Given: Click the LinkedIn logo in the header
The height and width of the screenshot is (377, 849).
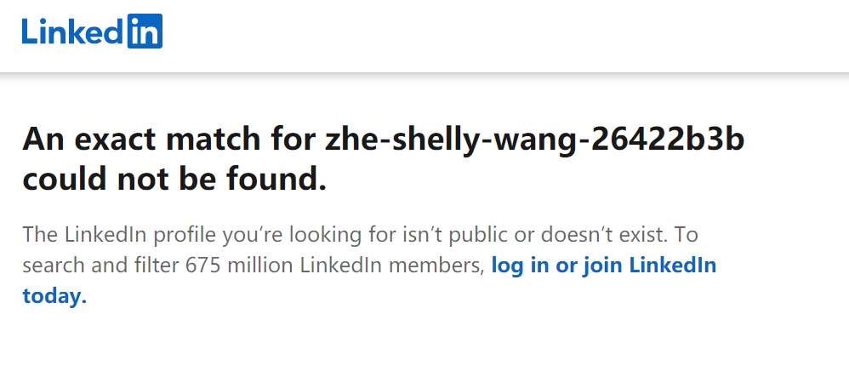Looking at the screenshot, I should (92, 31).
